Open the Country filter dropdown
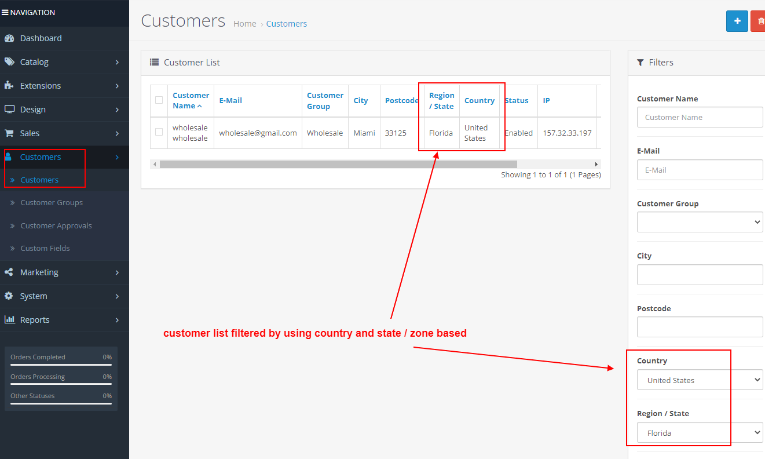Viewport: 765px width, 459px height. coord(700,380)
